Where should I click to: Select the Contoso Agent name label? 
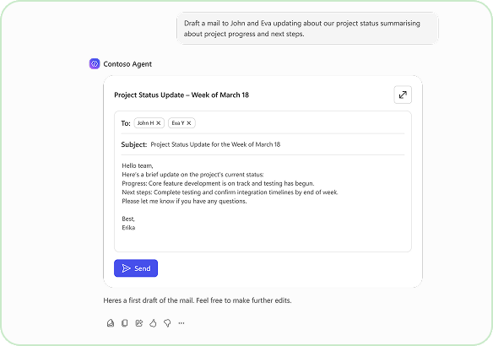127,64
